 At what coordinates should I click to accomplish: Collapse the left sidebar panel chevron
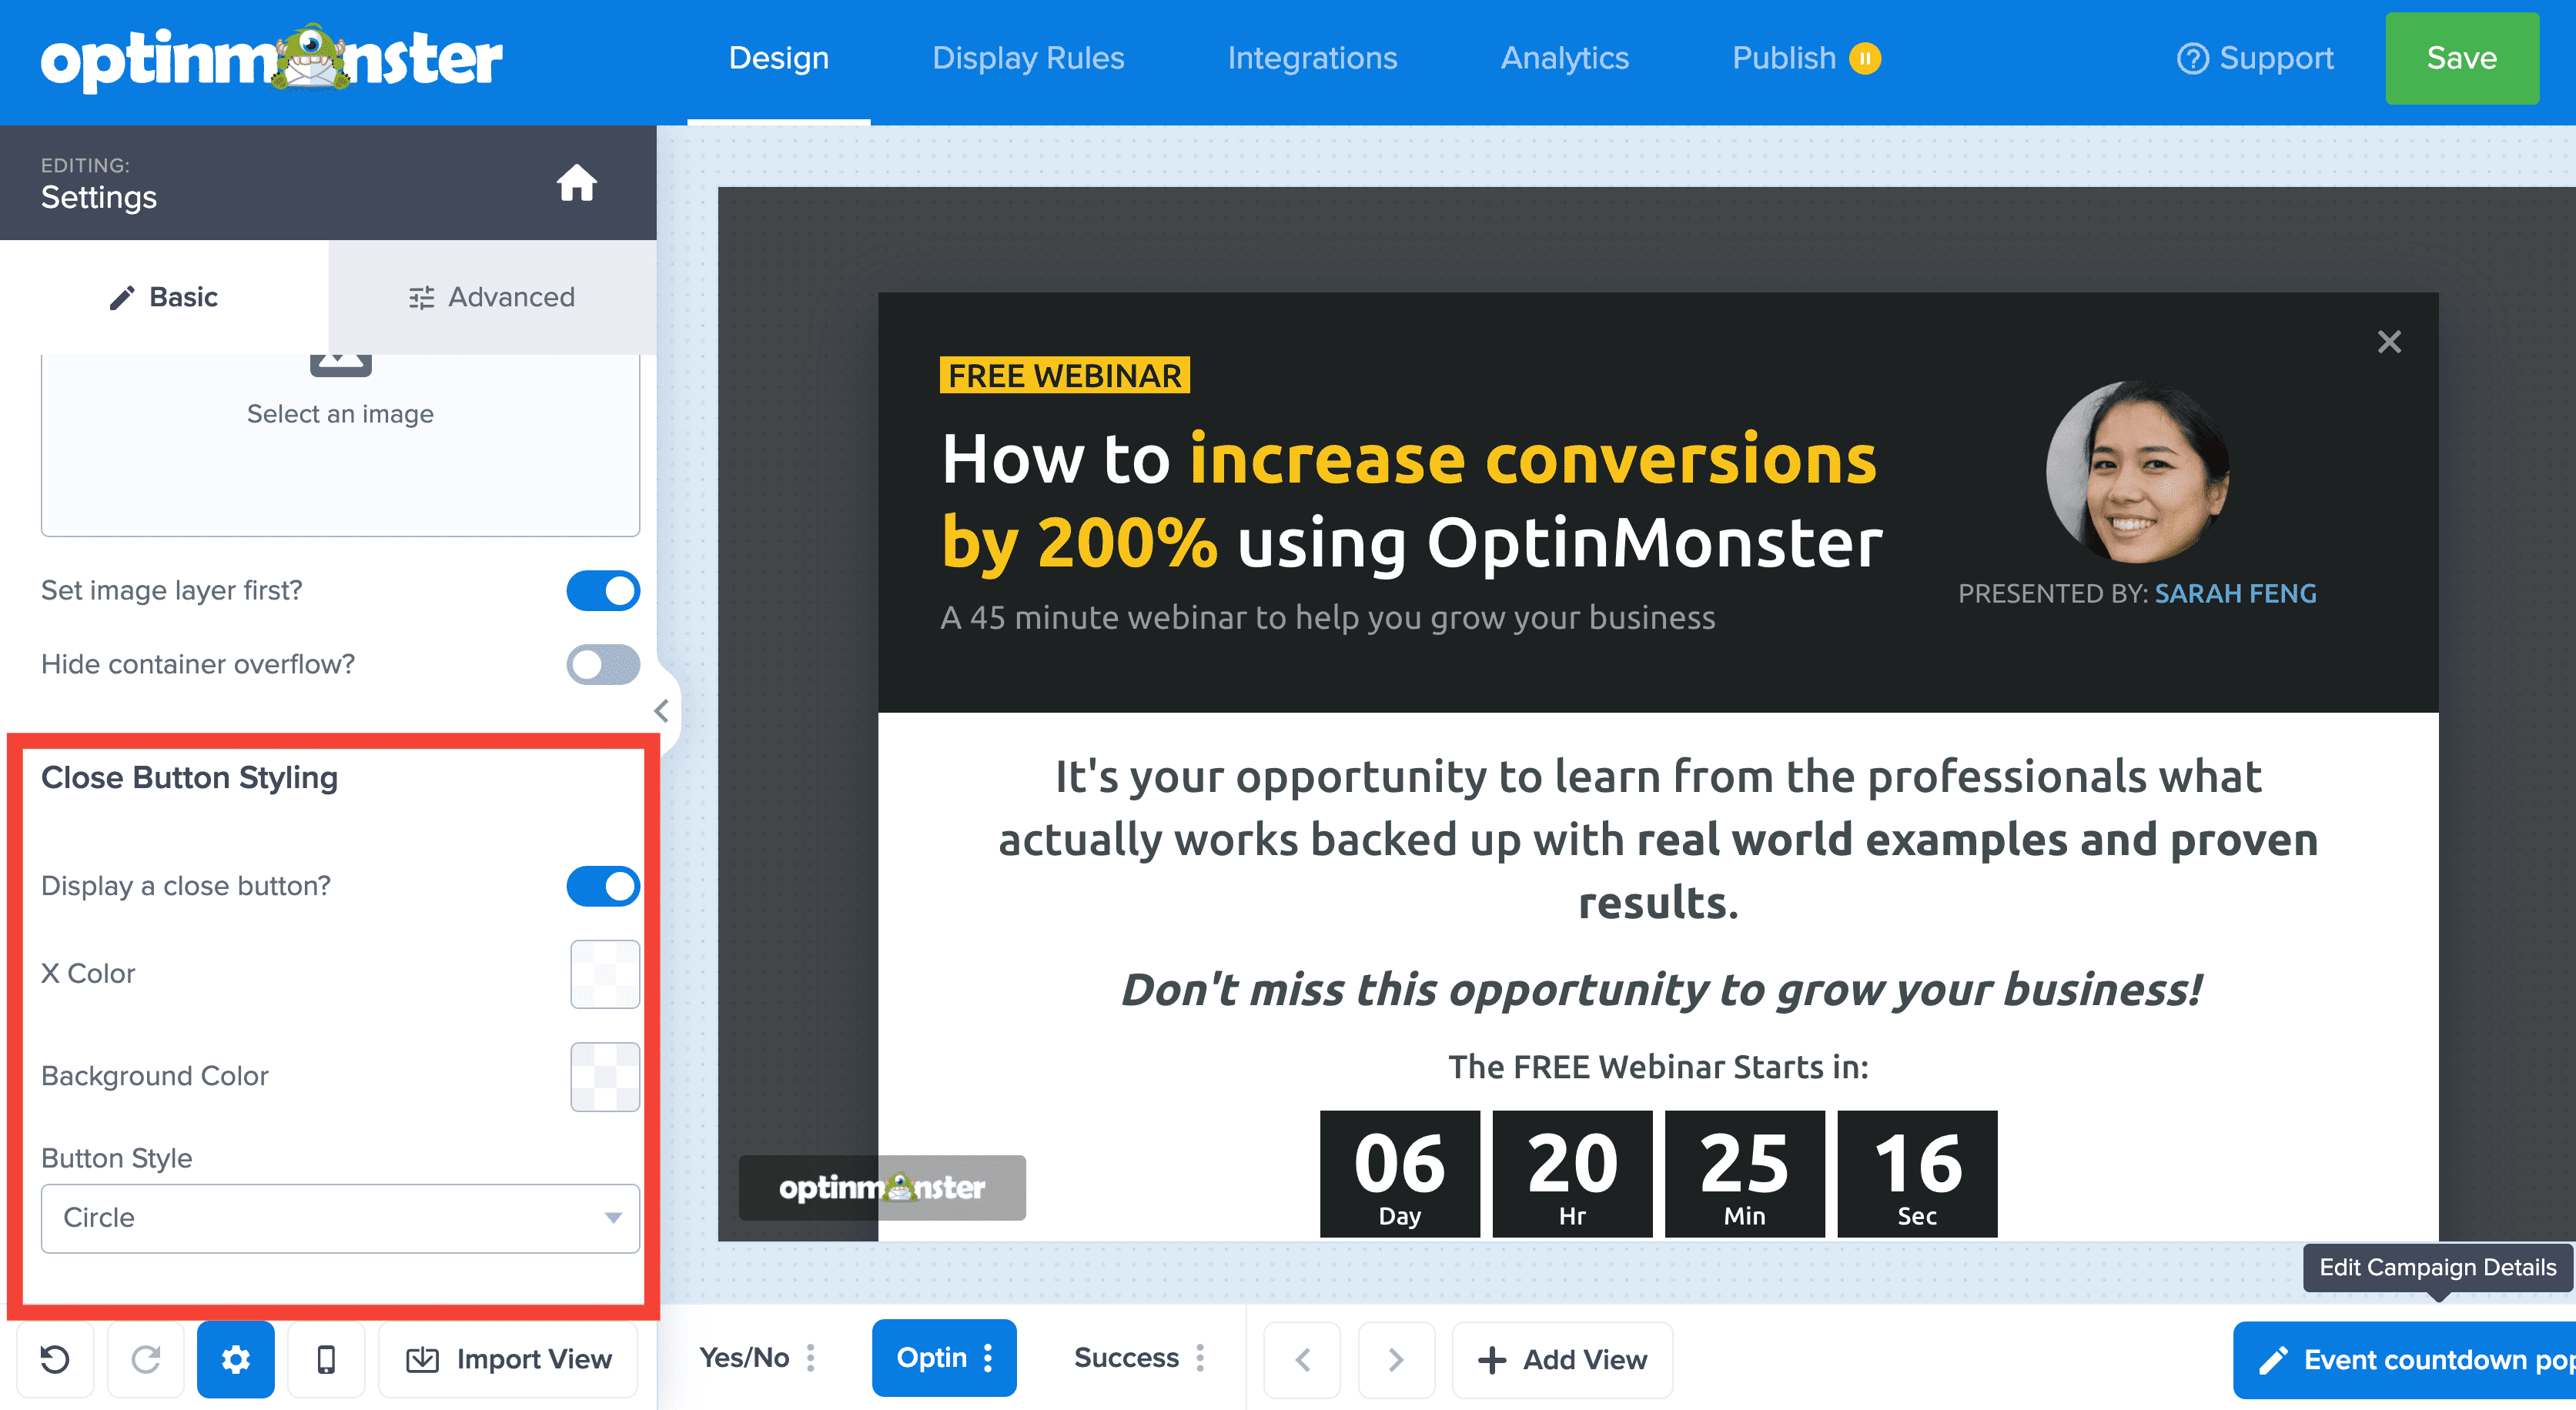(x=661, y=710)
